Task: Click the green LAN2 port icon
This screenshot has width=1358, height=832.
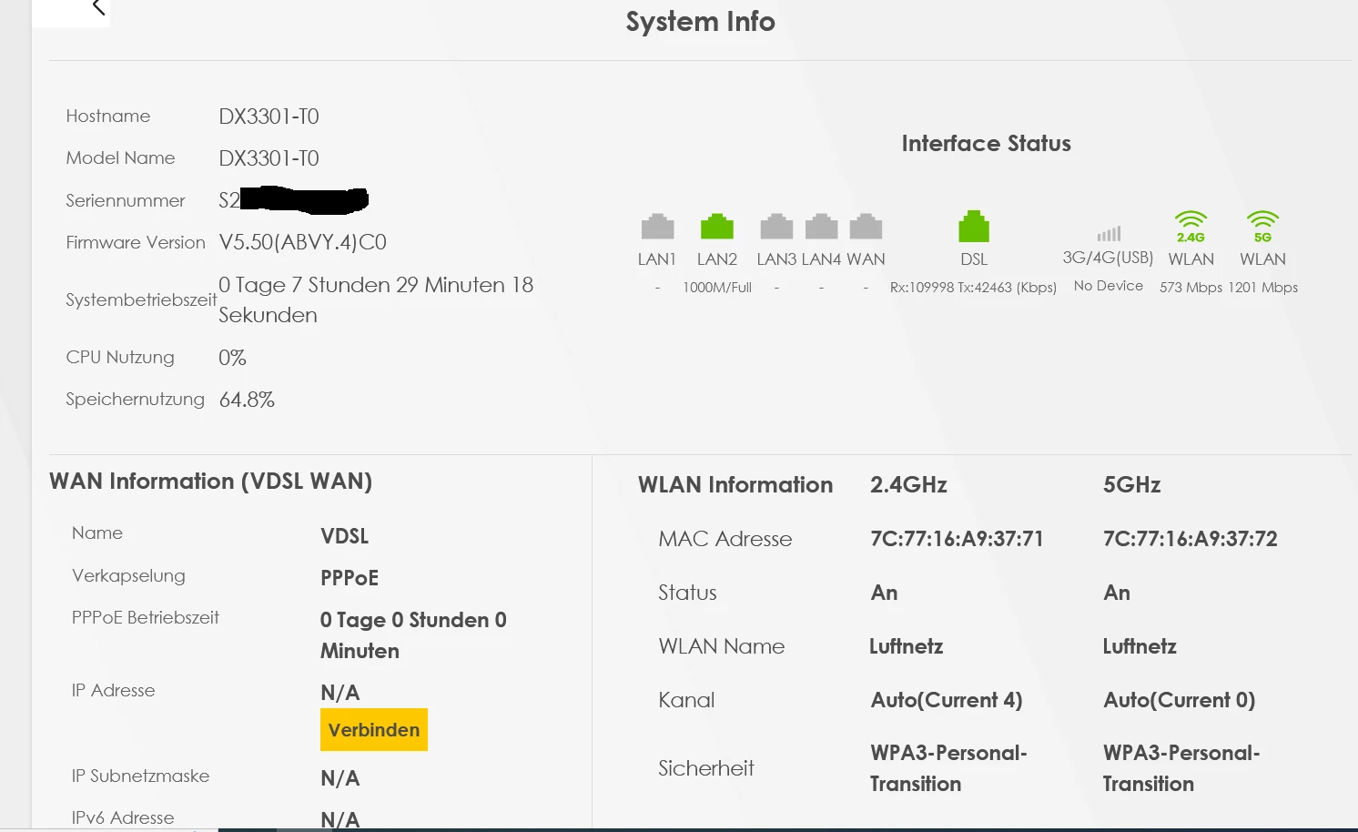Action: click(x=717, y=227)
